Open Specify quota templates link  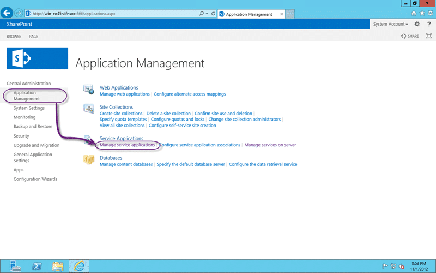coord(123,119)
